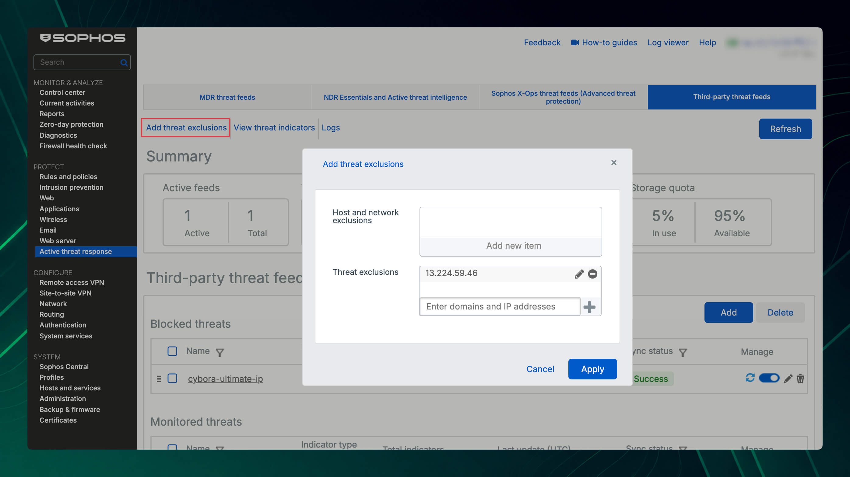
Task: Open Email in sidebar
Action: coord(48,230)
